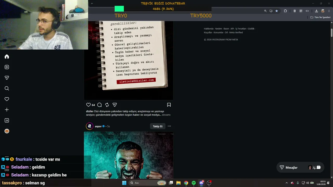Open the profile avatar in the sidebar
The height and width of the screenshot is (187, 333).
point(7,131)
